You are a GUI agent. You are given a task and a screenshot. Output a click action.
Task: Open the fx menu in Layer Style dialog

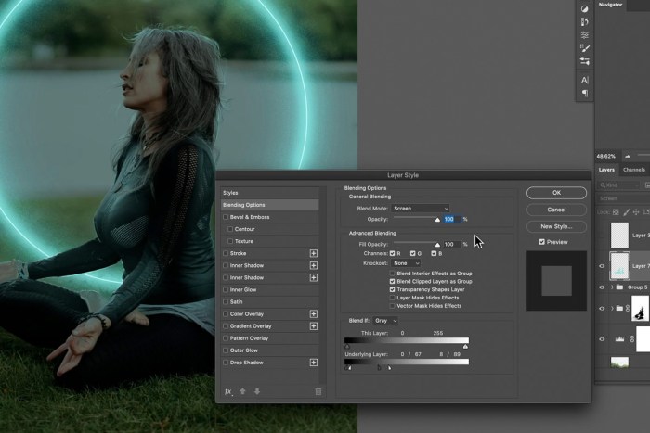coord(228,391)
